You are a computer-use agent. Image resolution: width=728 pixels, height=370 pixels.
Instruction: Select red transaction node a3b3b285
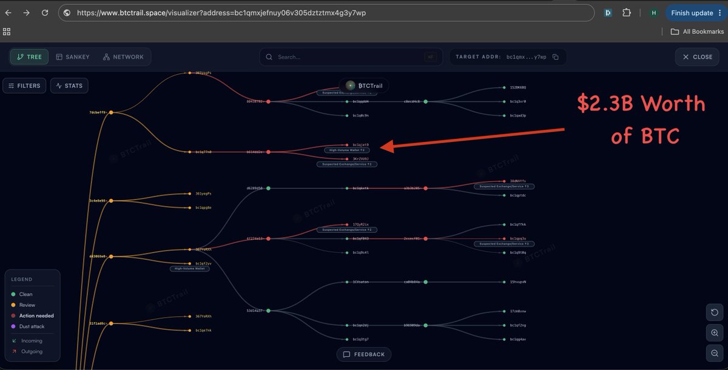point(426,189)
